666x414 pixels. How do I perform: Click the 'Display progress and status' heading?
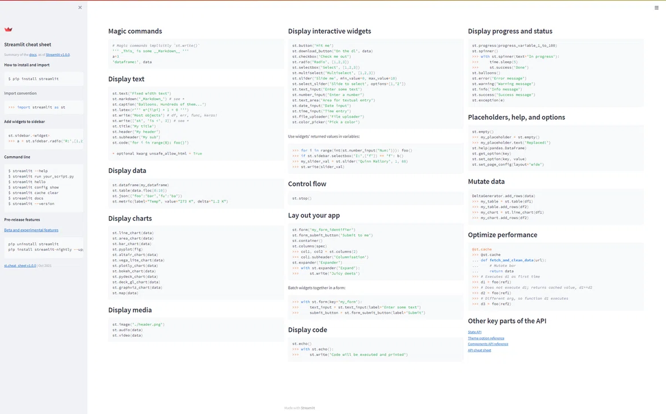point(510,31)
